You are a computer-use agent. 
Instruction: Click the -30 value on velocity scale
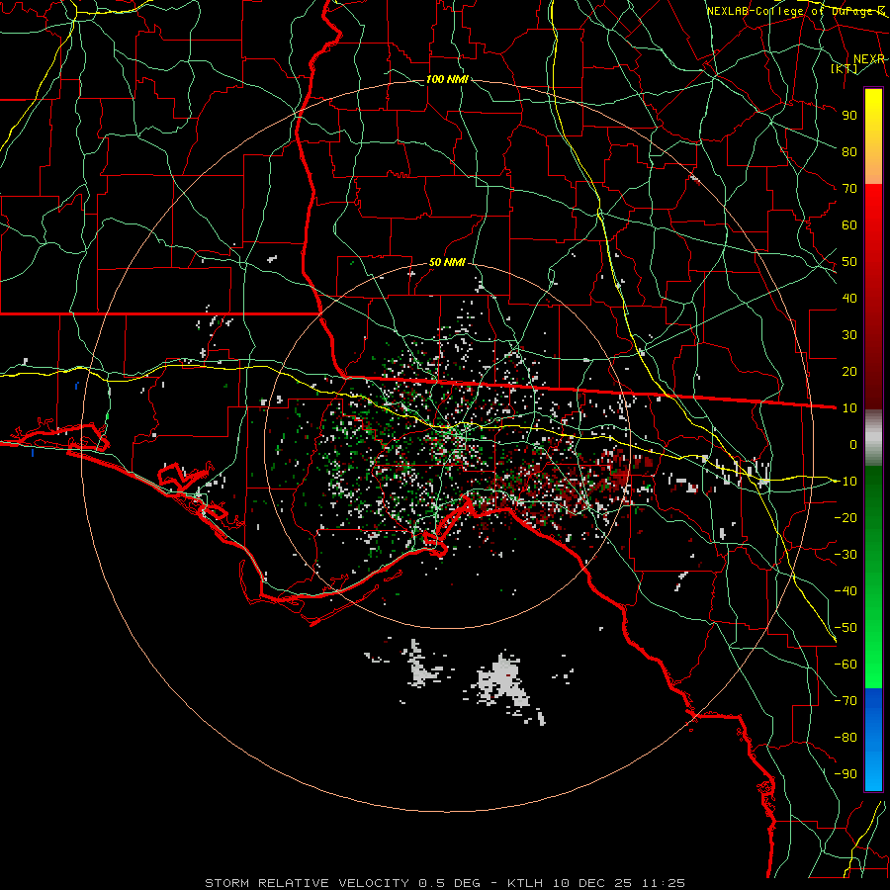(845, 555)
